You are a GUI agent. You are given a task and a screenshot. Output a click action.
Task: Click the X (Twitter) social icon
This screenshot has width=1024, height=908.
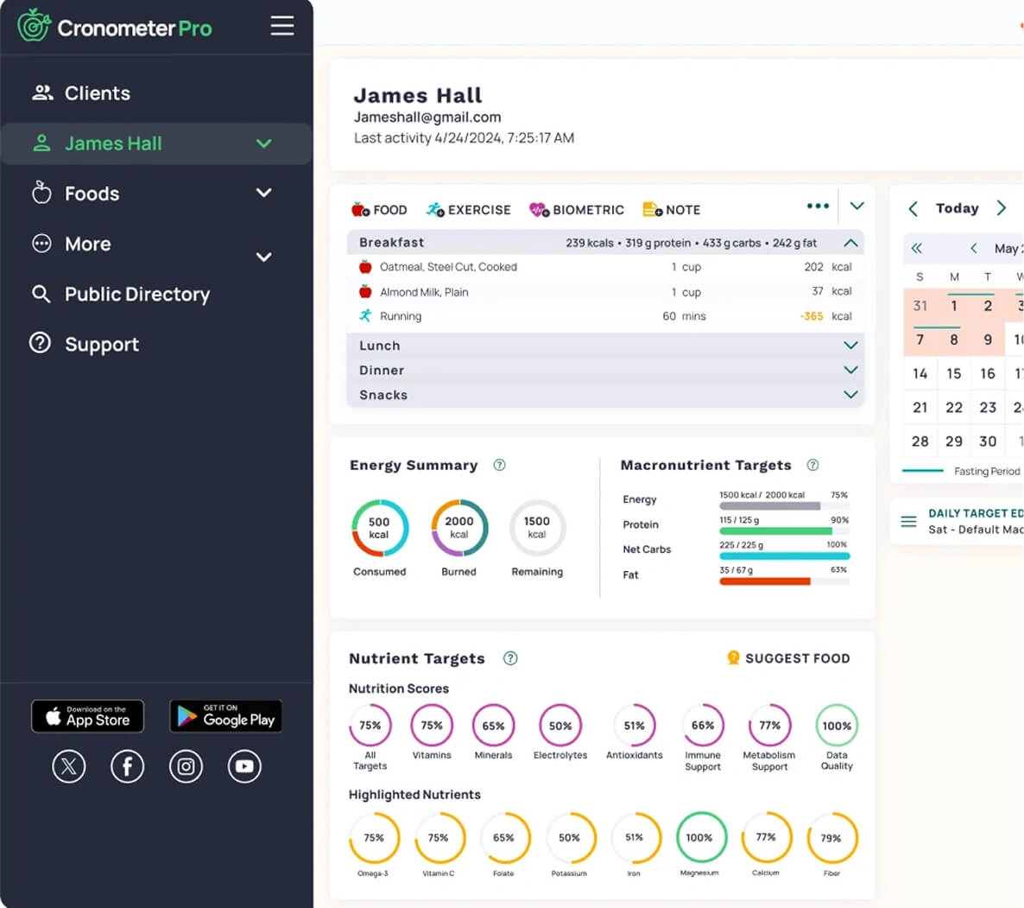(69, 766)
